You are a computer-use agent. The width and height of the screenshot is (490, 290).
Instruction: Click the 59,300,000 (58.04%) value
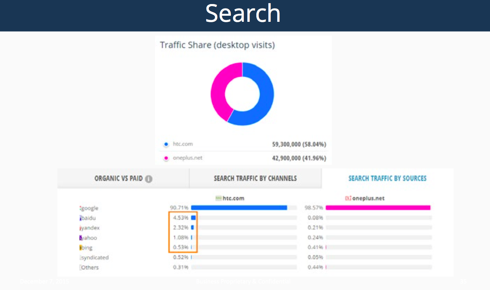click(299, 144)
